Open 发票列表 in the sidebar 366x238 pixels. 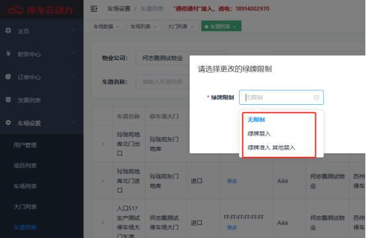point(42,100)
